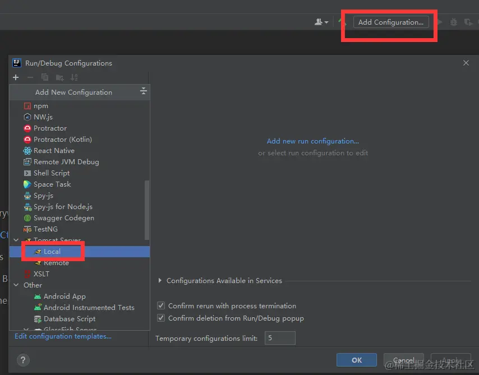
Task: Click the OK button
Action: 357,360
